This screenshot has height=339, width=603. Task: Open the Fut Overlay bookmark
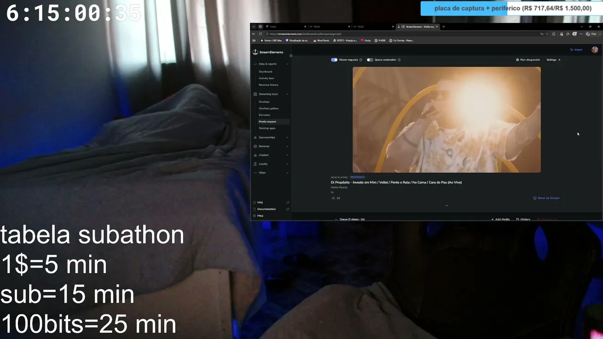coord(401,40)
